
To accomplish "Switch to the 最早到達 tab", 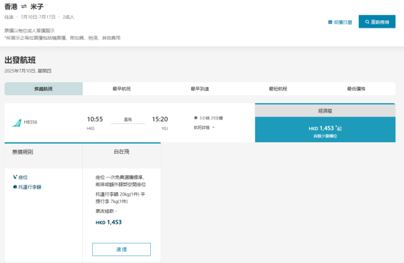I will click(x=200, y=89).
